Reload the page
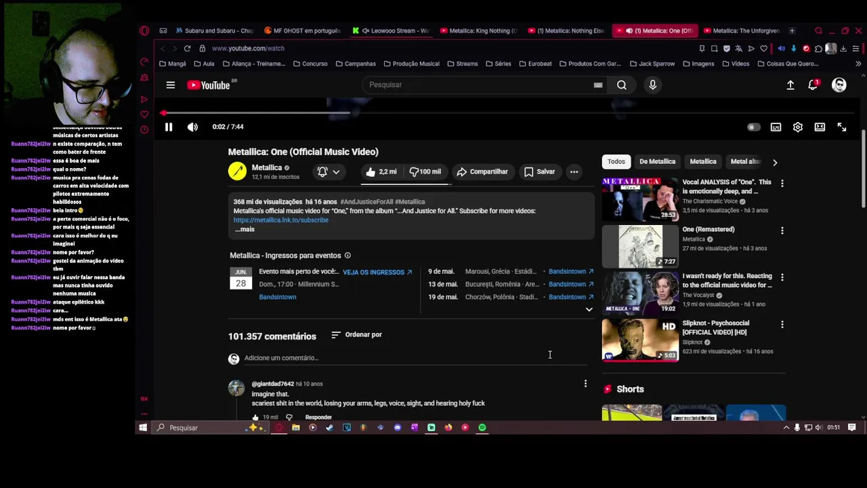 pos(187,49)
